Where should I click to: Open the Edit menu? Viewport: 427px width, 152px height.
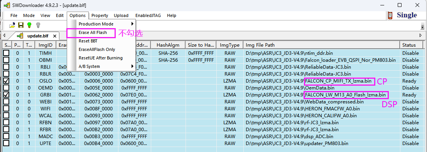coord(60,15)
